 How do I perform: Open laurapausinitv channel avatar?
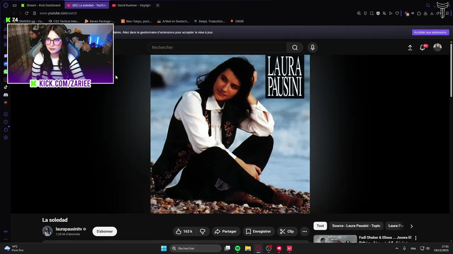pyautogui.click(x=47, y=231)
